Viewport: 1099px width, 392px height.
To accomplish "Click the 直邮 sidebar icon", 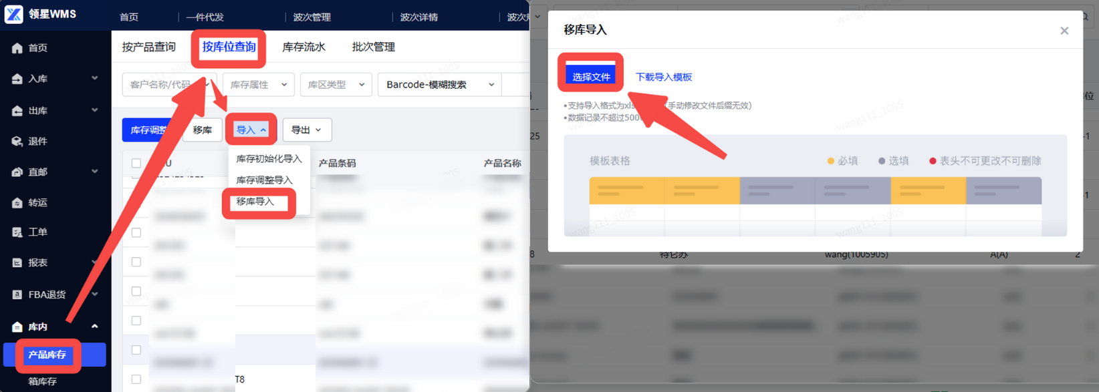I will pos(17,172).
